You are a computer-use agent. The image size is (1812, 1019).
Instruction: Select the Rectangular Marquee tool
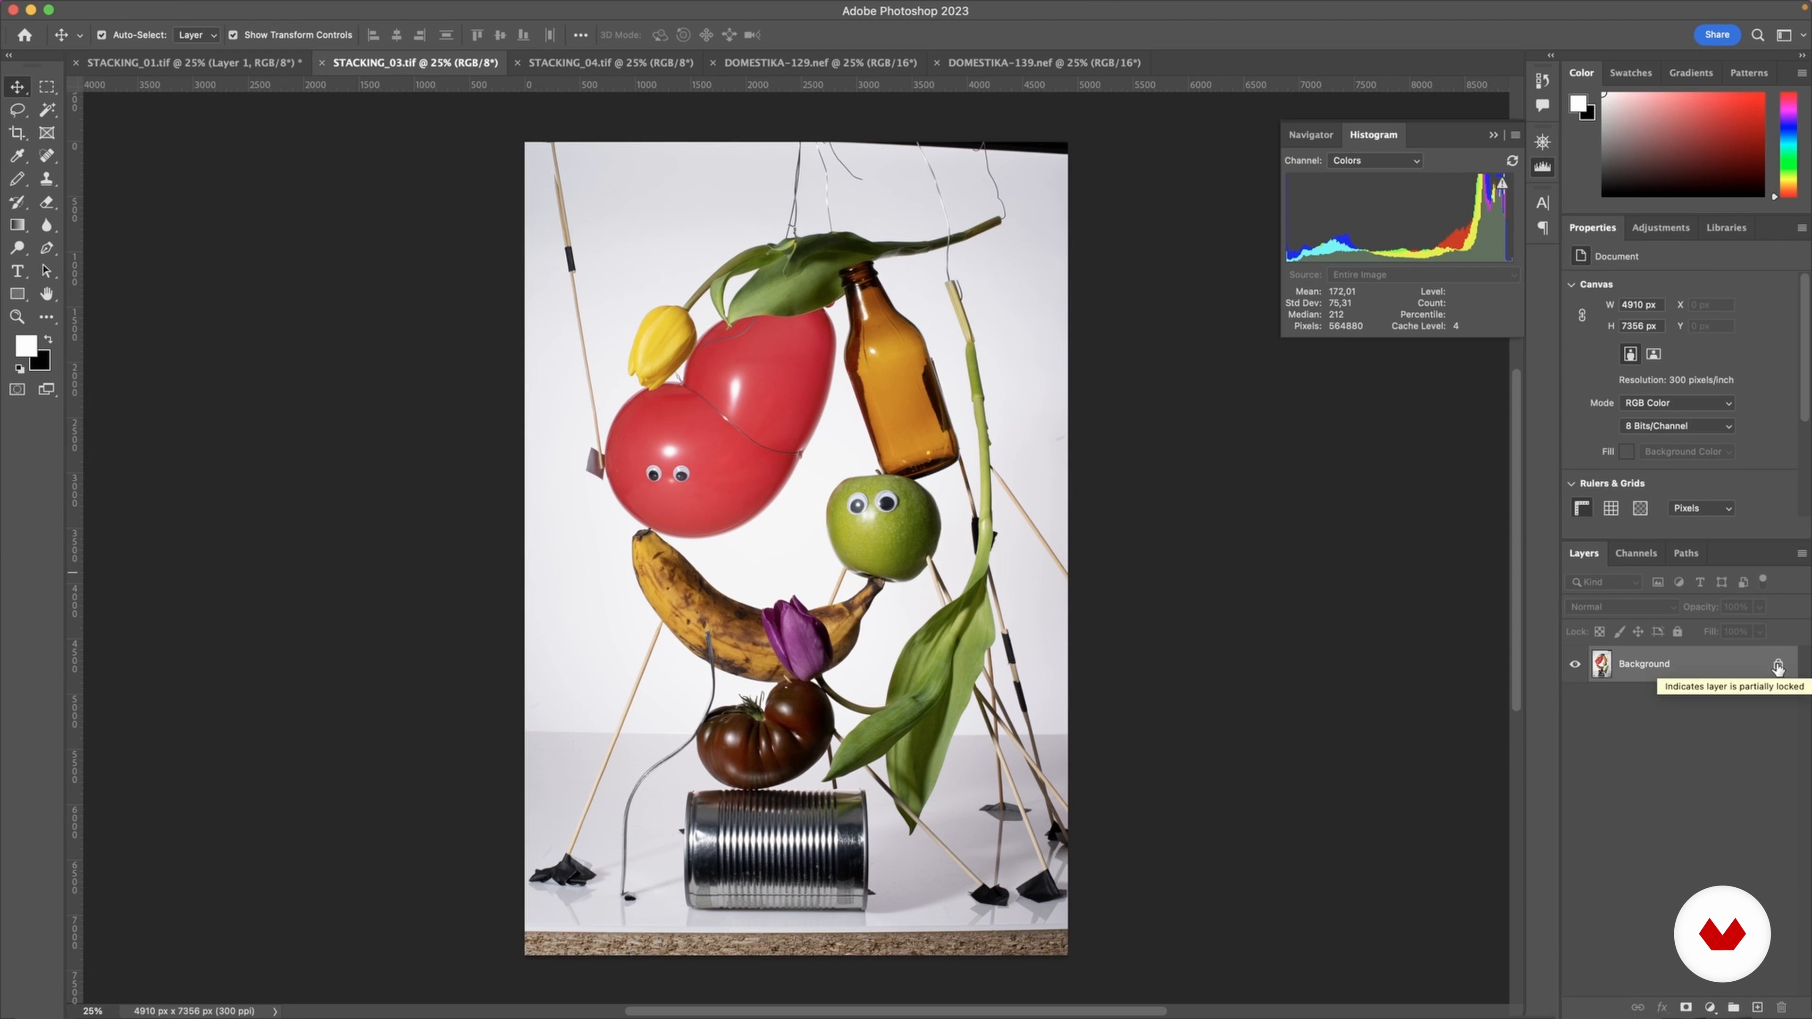[x=46, y=87]
